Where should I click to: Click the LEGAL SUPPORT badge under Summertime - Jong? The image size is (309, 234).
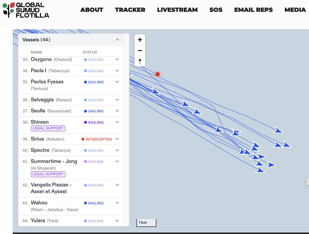[x=48, y=174]
